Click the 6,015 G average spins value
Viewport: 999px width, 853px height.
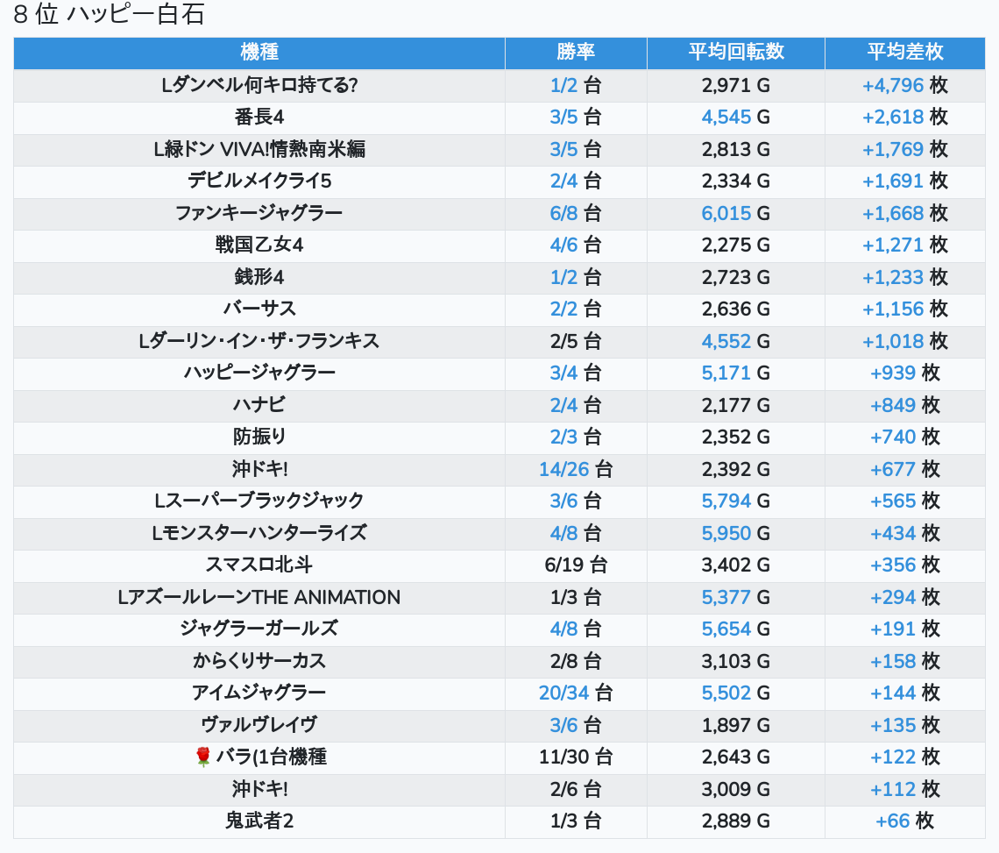pos(736,213)
